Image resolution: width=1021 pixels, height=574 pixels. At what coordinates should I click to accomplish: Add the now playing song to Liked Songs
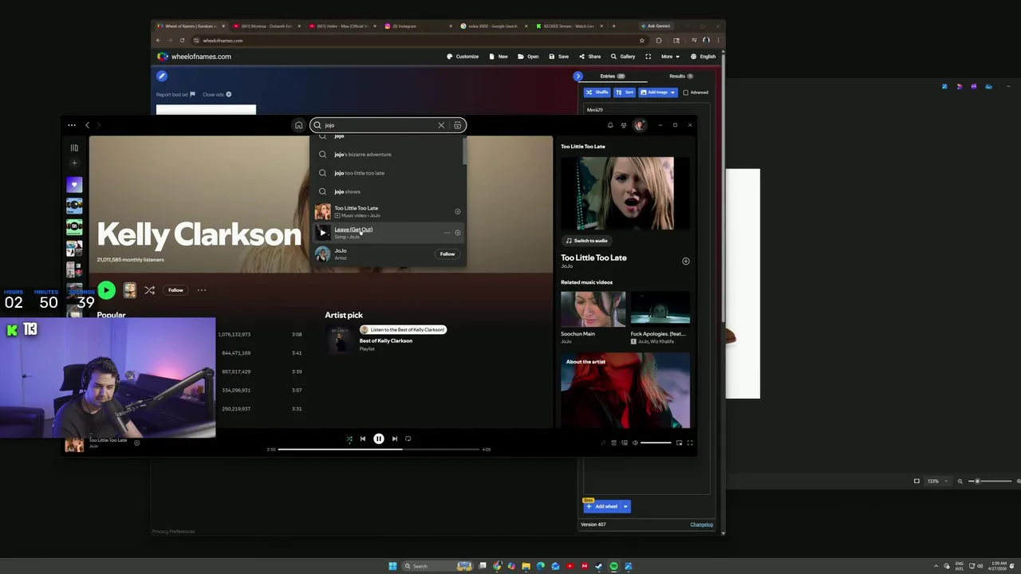click(x=136, y=442)
